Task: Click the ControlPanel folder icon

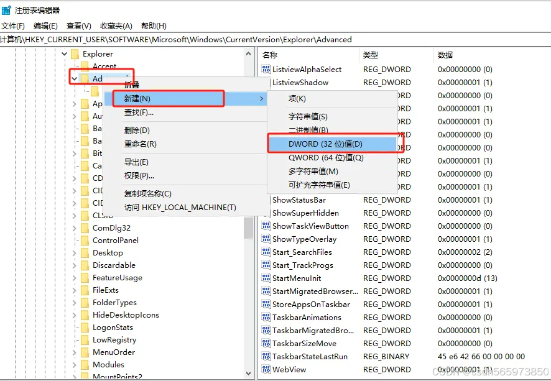Action: tap(85, 240)
